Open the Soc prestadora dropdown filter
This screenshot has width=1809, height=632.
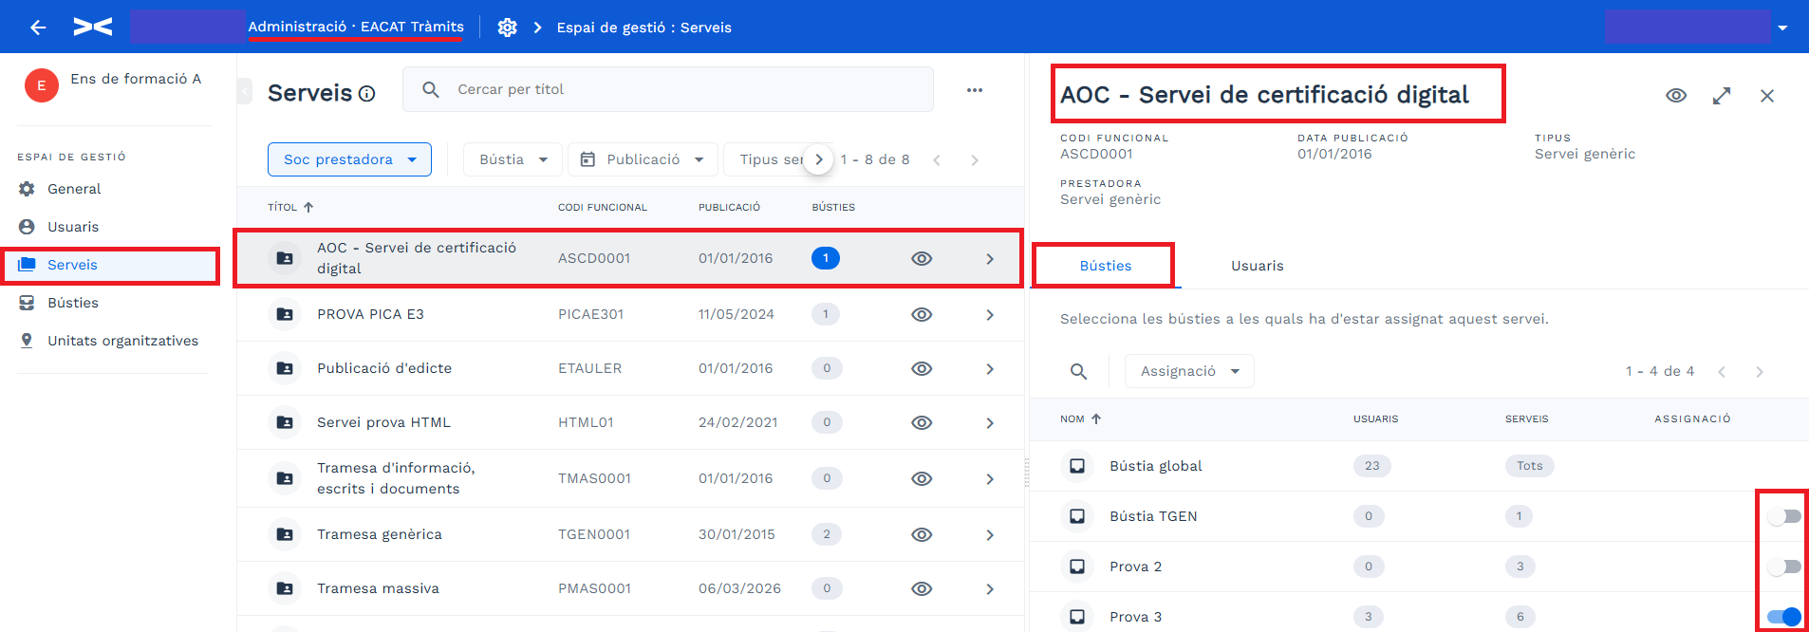tap(349, 159)
